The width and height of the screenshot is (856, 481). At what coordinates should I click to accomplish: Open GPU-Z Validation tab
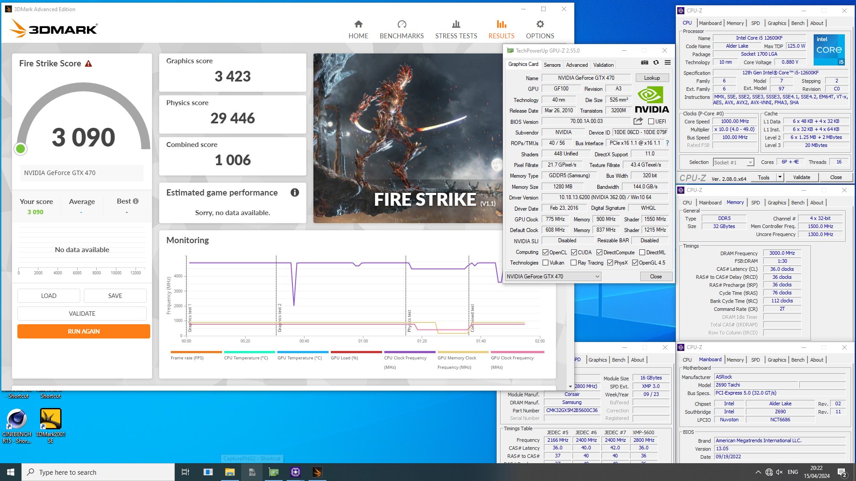click(603, 65)
